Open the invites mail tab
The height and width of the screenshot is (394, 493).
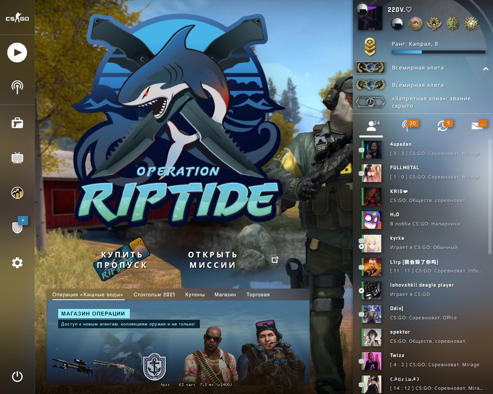point(479,125)
